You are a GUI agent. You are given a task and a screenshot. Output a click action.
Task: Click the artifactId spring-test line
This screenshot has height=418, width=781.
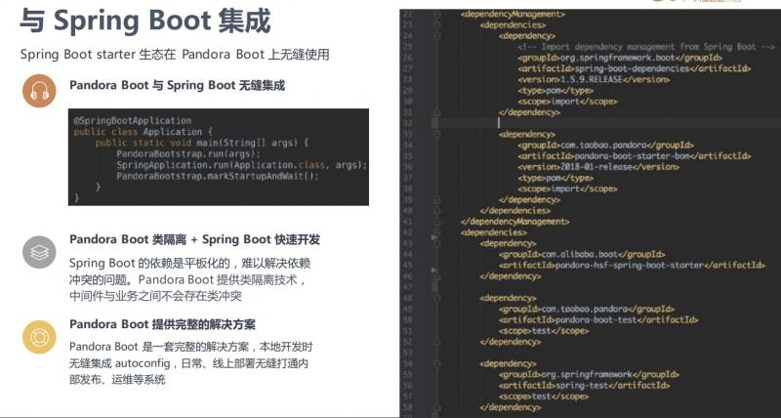pos(584,385)
